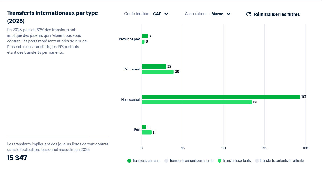Toggle Transferts entrants legend item

[x=146, y=161]
